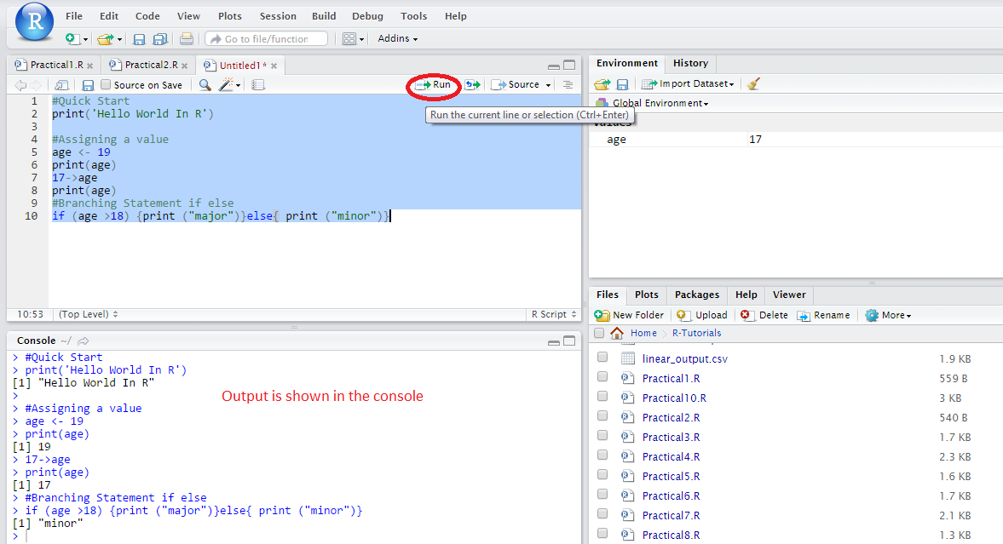Viewport: 1003px width, 544px height.
Task: Enable the Source on Save checkbox
Action: (x=107, y=84)
